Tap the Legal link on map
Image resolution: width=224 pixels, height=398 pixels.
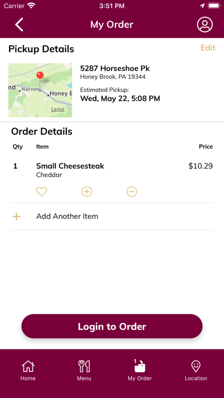[x=58, y=109]
